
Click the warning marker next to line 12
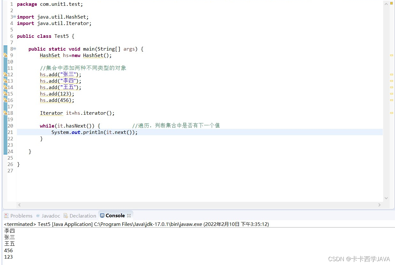pyautogui.click(x=5, y=74)
